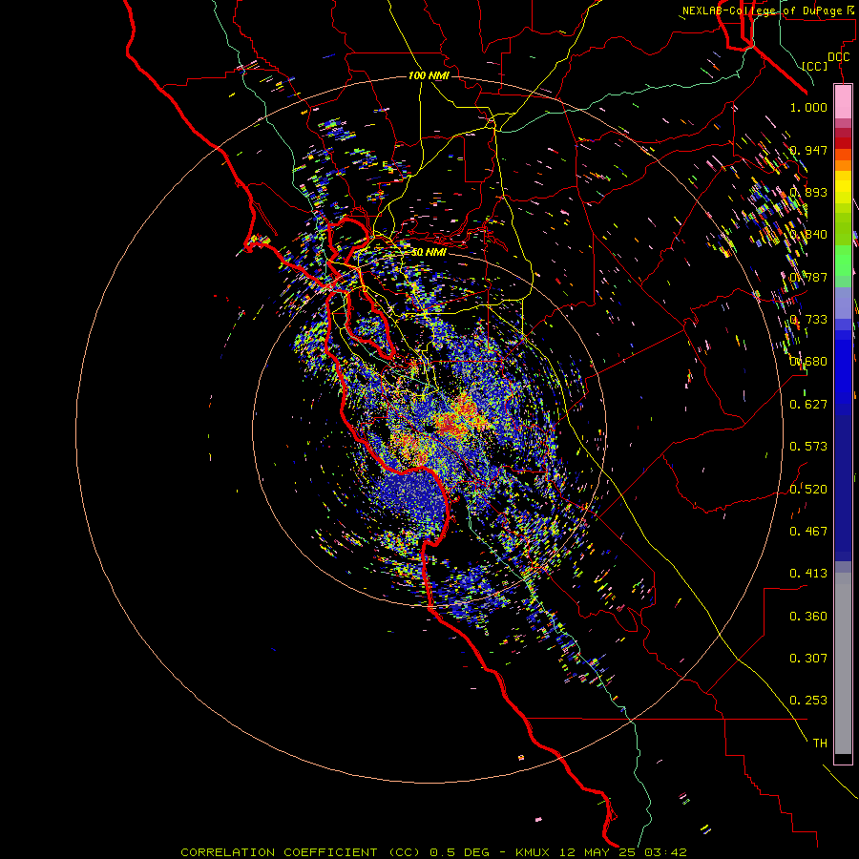859x859 pixels.
Task: Select the 0.573 value on the color scale
Action: (808, 446)
